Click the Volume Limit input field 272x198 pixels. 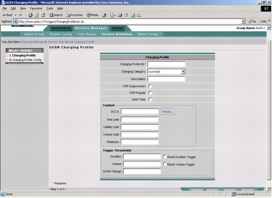[x=140, y=135]
